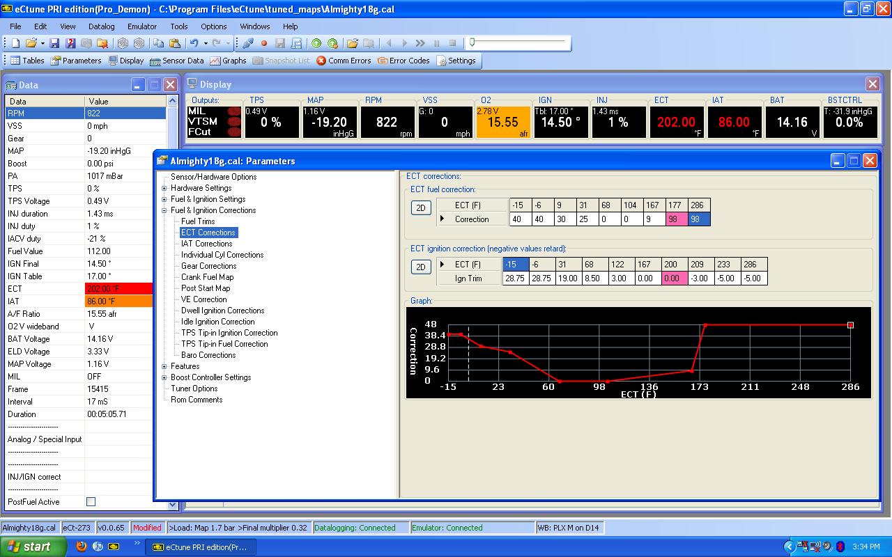
Task: Expand the Hardware Settings tree node
Action: coord(164,188)
